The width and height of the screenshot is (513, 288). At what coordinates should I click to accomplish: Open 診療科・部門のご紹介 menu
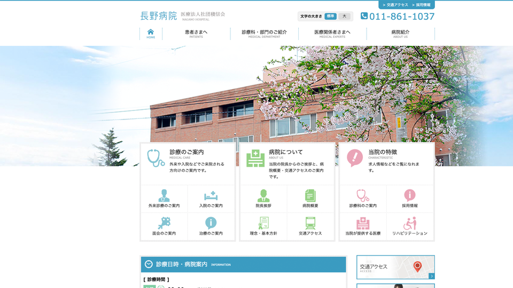(264, 34)
